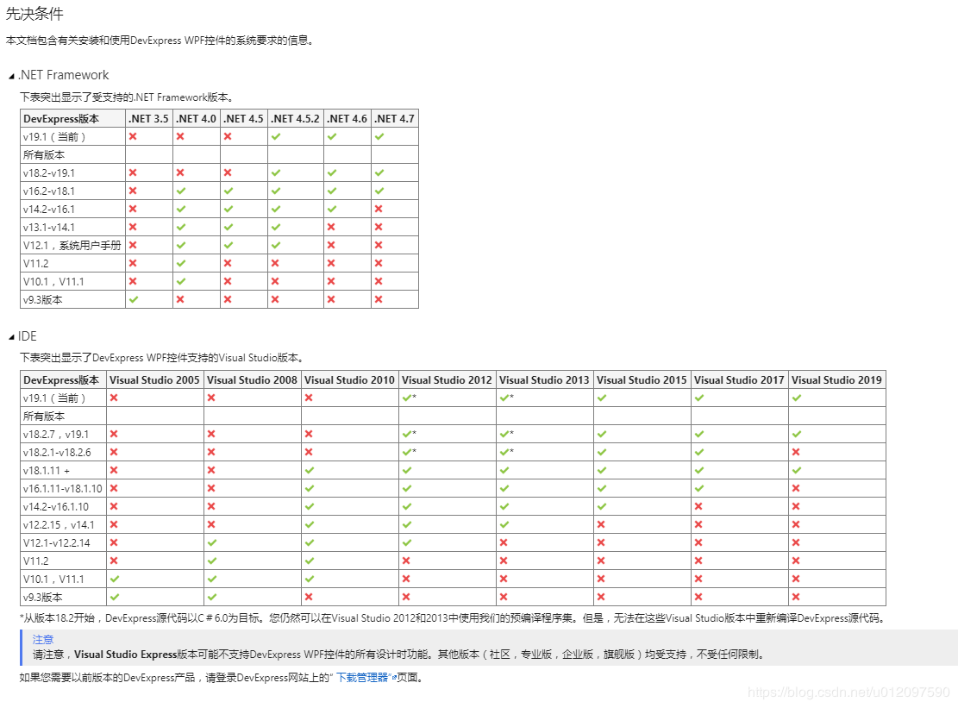958x708 pixels.
Task: Click the red cross for v14.2-v16.1.10 under Visual Studio 2017
Action: click(699, 506)
